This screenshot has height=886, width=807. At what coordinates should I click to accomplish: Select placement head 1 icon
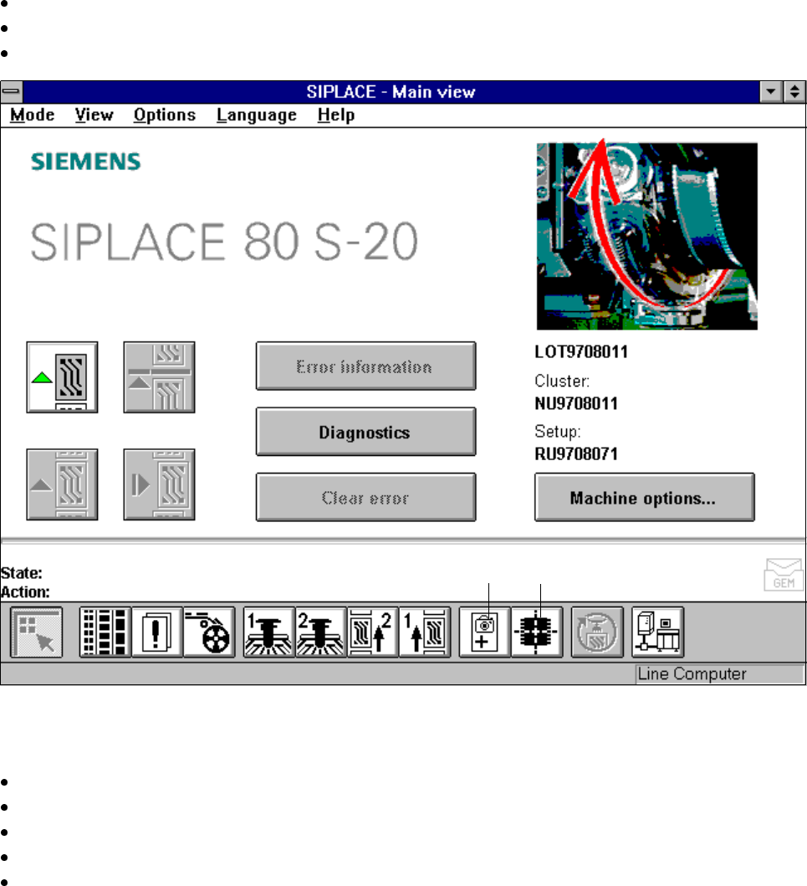click(268, 632)
